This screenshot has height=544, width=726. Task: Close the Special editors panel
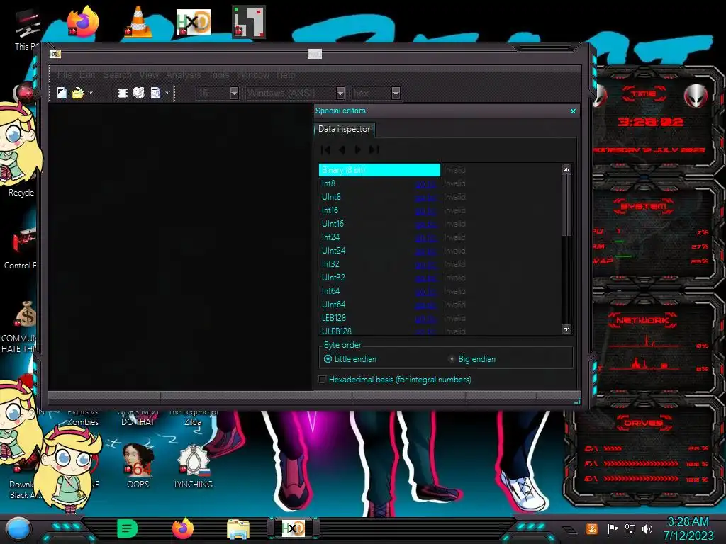(573, 111)
